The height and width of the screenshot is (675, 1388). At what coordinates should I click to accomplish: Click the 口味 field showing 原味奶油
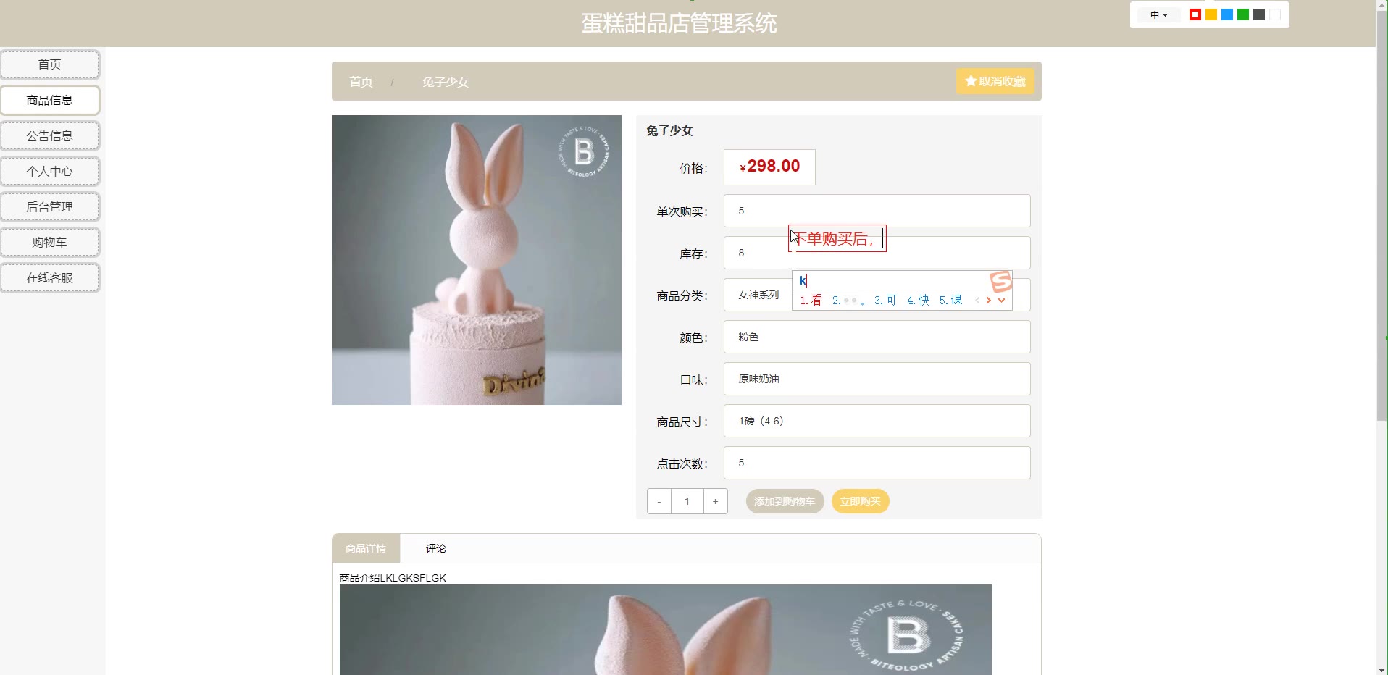click(x=877, y=379)
